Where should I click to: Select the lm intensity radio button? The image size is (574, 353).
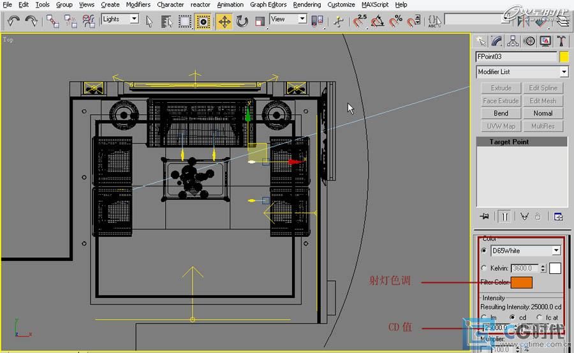[484, 317]
